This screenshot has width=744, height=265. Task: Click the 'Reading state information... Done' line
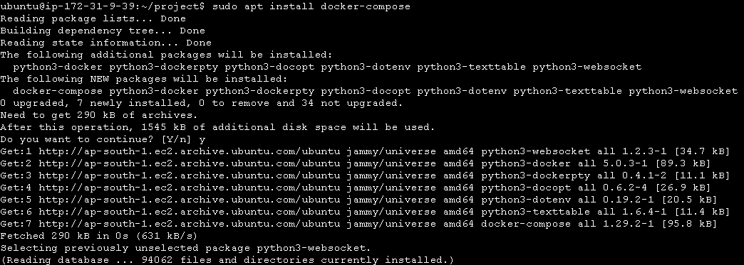[x=105, y=43]
